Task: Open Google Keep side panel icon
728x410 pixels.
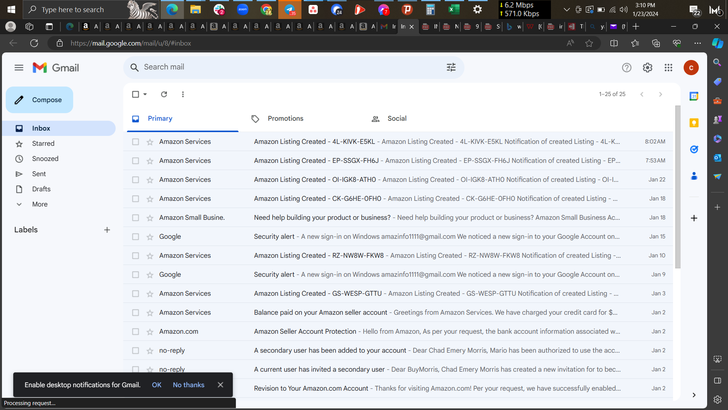Action: coord(694,123)
